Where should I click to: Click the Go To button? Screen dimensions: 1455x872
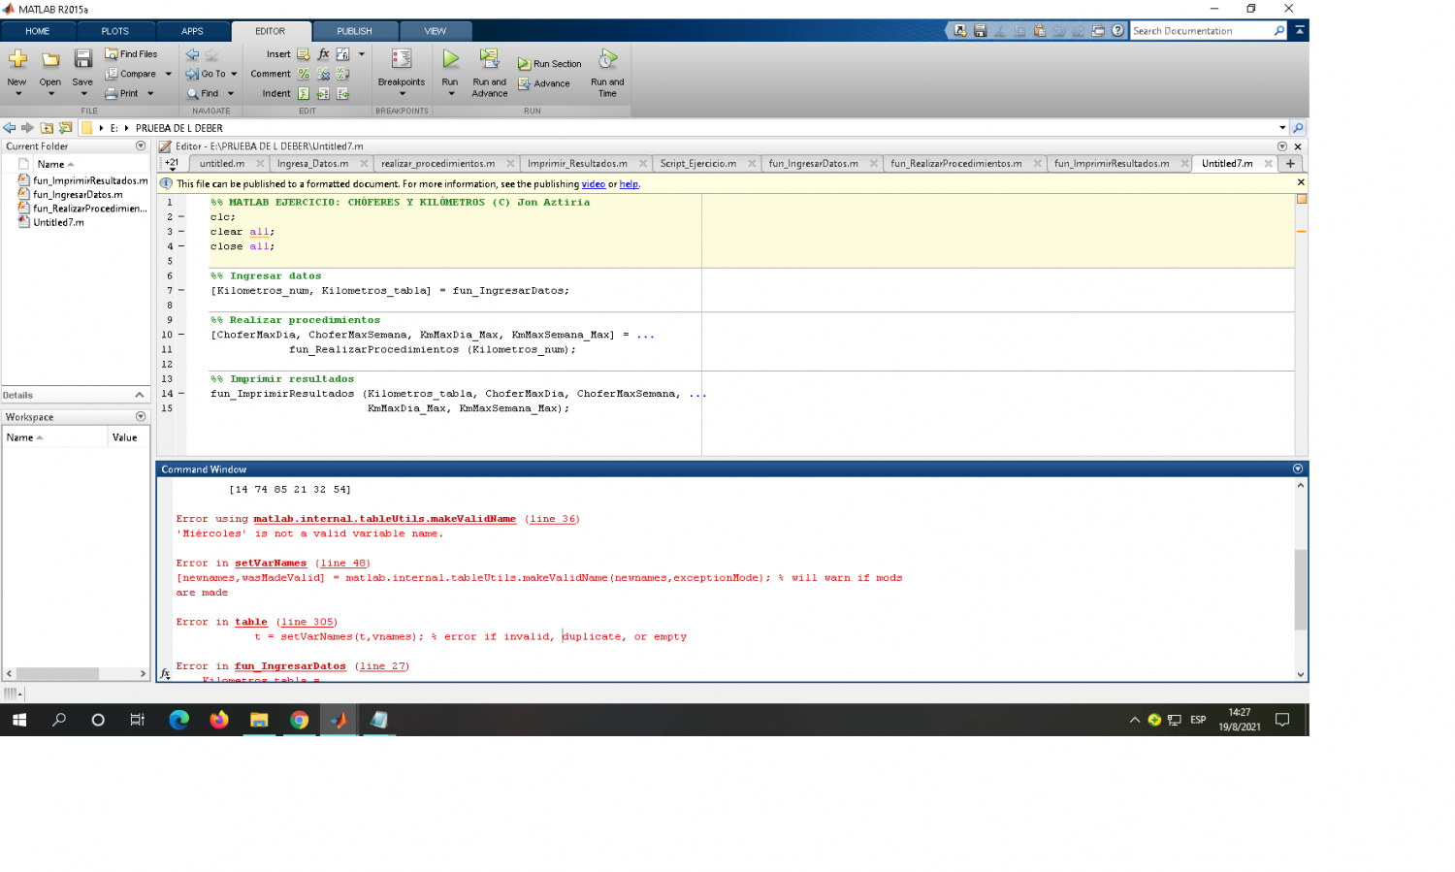pos(206,74)
